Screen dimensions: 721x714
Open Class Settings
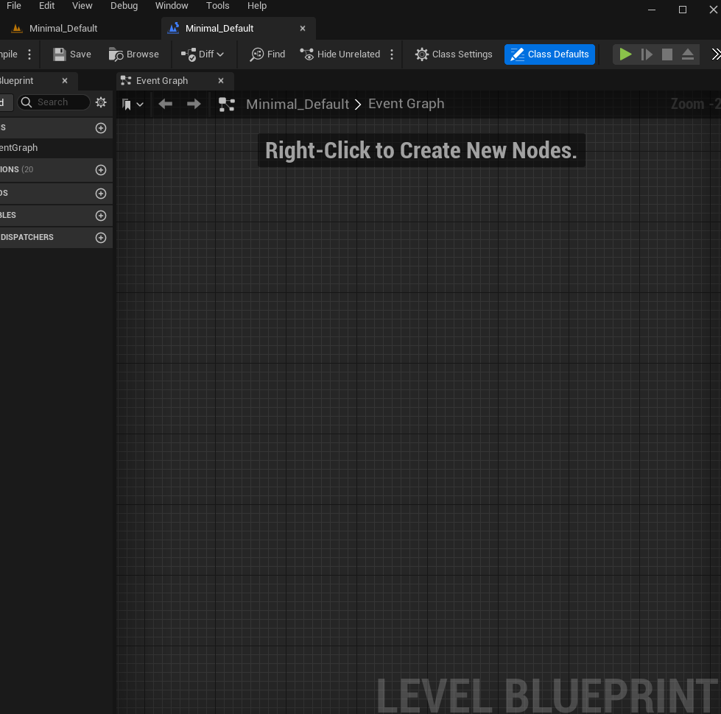454,54
